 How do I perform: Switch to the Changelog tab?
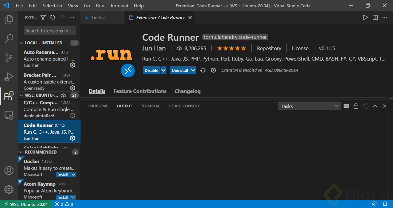point(188,91)
